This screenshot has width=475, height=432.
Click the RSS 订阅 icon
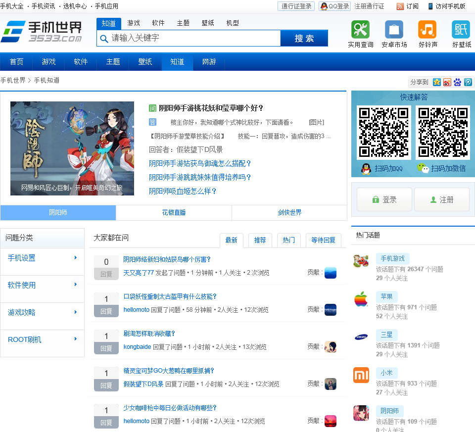tap(400, 6)
